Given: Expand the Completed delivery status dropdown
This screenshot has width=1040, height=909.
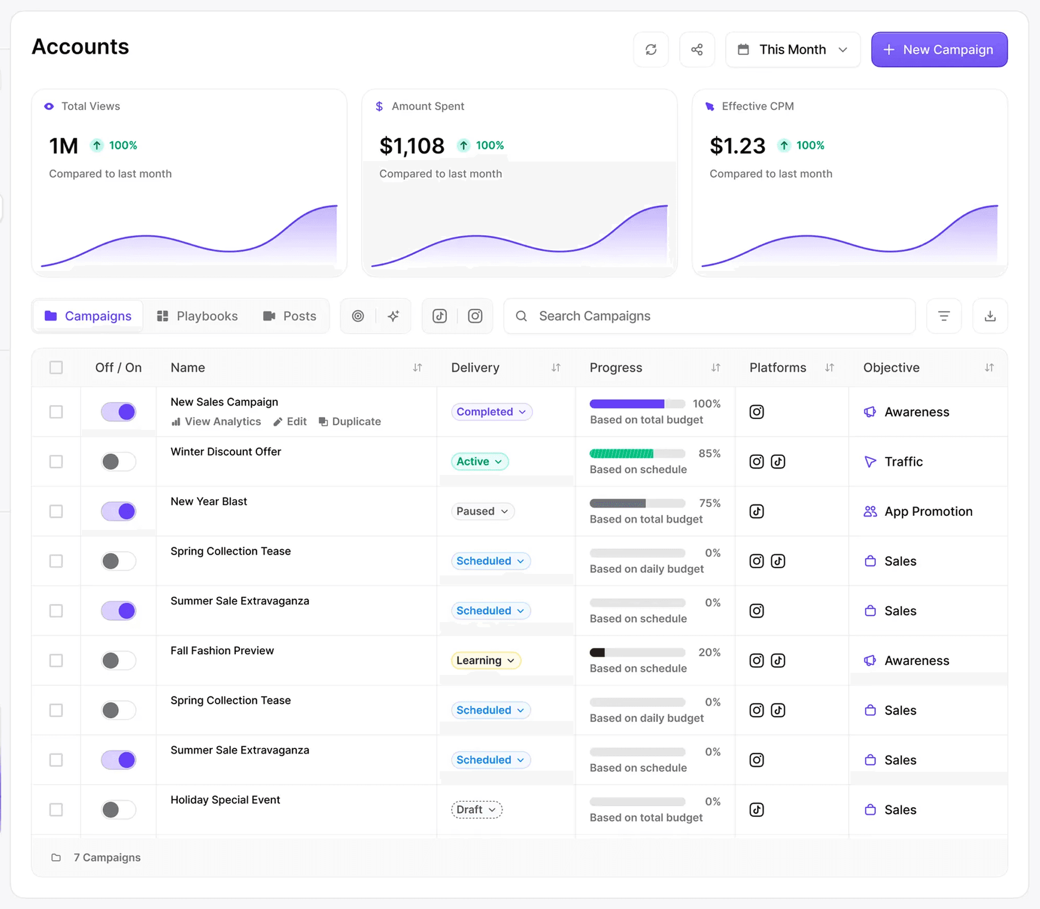Looking at the screenshot, I should point(491,412).
